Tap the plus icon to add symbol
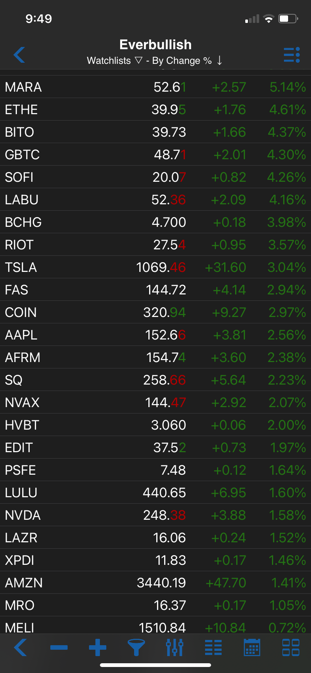This screenshot has width=311, height=673. point(98,647)
